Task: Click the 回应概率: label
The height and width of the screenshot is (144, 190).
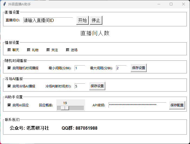Action: coord(46,105)
